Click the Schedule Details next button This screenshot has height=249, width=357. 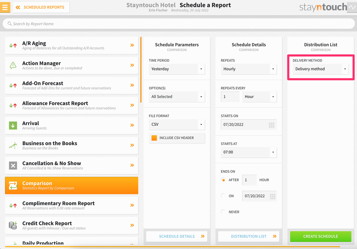tap(177, 237)
